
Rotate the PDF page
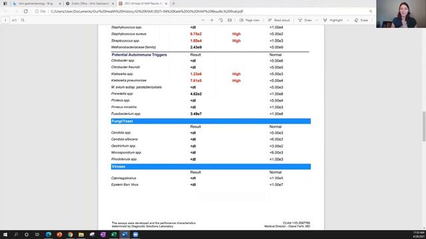(220, 20)
